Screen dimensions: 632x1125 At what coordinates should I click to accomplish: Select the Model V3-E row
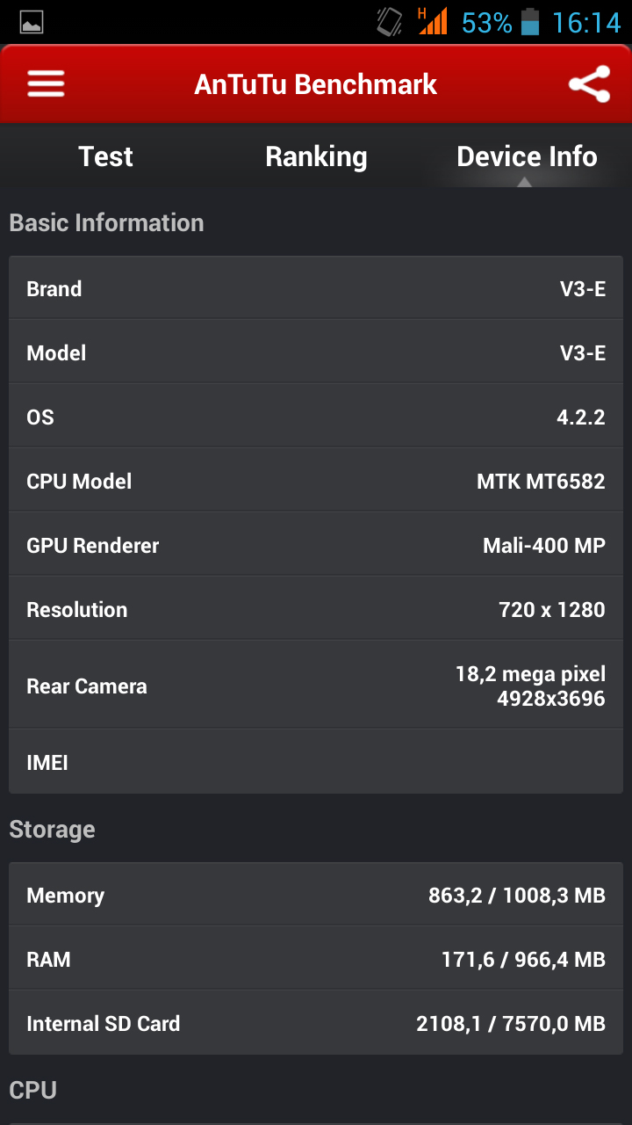(316, 352)
